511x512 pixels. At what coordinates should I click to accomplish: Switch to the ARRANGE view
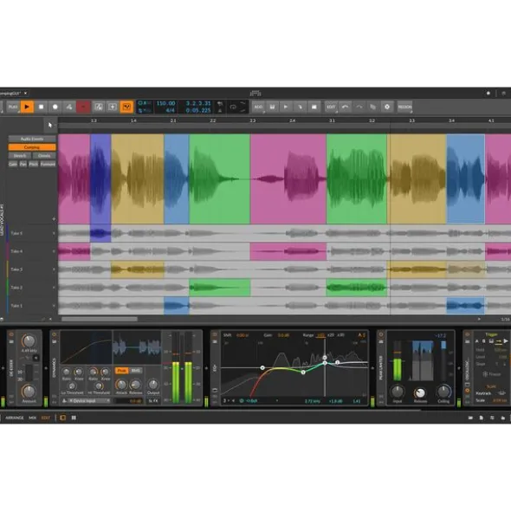click(x=15, y=418)
